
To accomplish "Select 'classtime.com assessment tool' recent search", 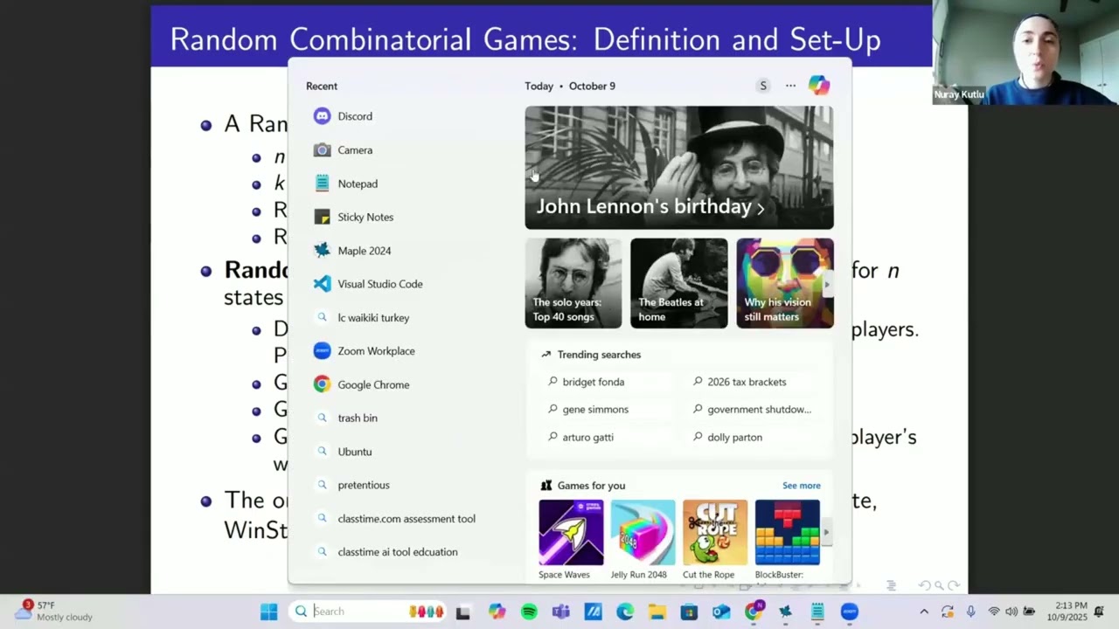I will coord(407,519).
